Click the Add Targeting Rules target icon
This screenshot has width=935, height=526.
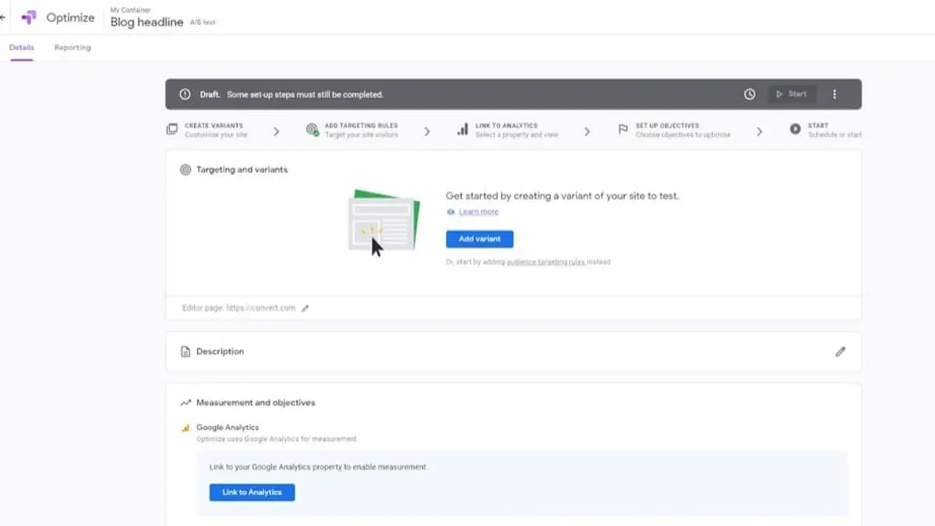tap(312, 129)
